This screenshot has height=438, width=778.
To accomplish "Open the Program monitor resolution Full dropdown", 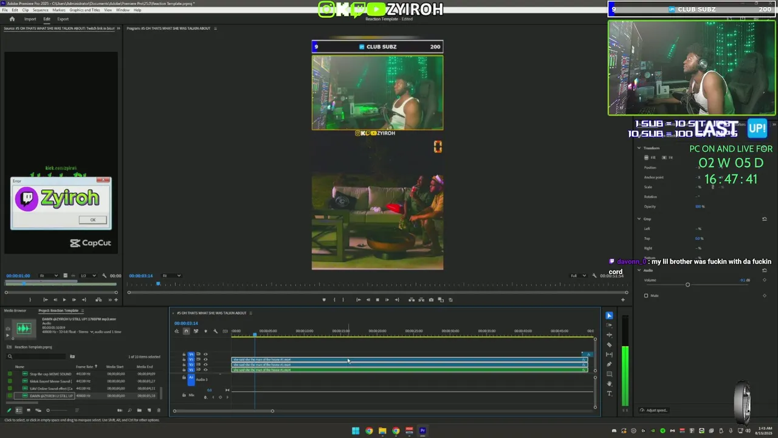I will pyautogui.click(x=577, y=276).
